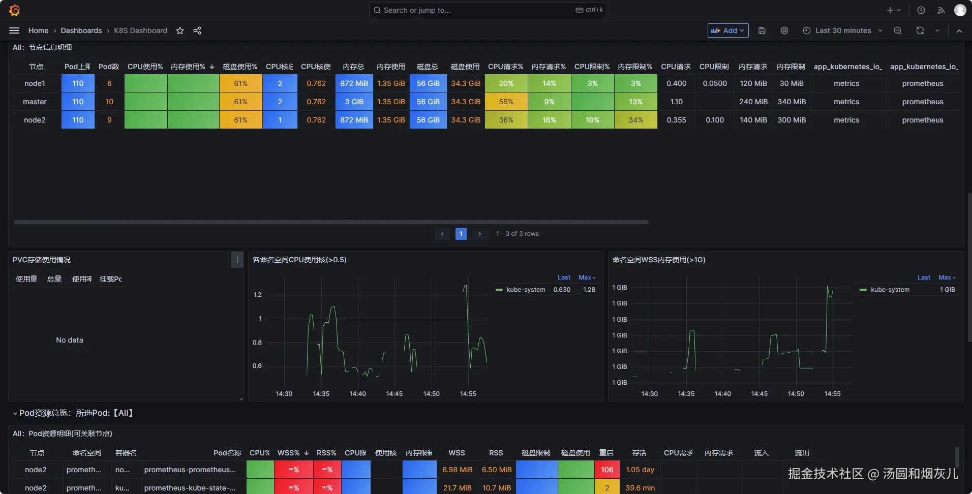Sort node table by 节点 header
Image resolution: width=972 pixels, height=494 pixels.
(36, 67)
